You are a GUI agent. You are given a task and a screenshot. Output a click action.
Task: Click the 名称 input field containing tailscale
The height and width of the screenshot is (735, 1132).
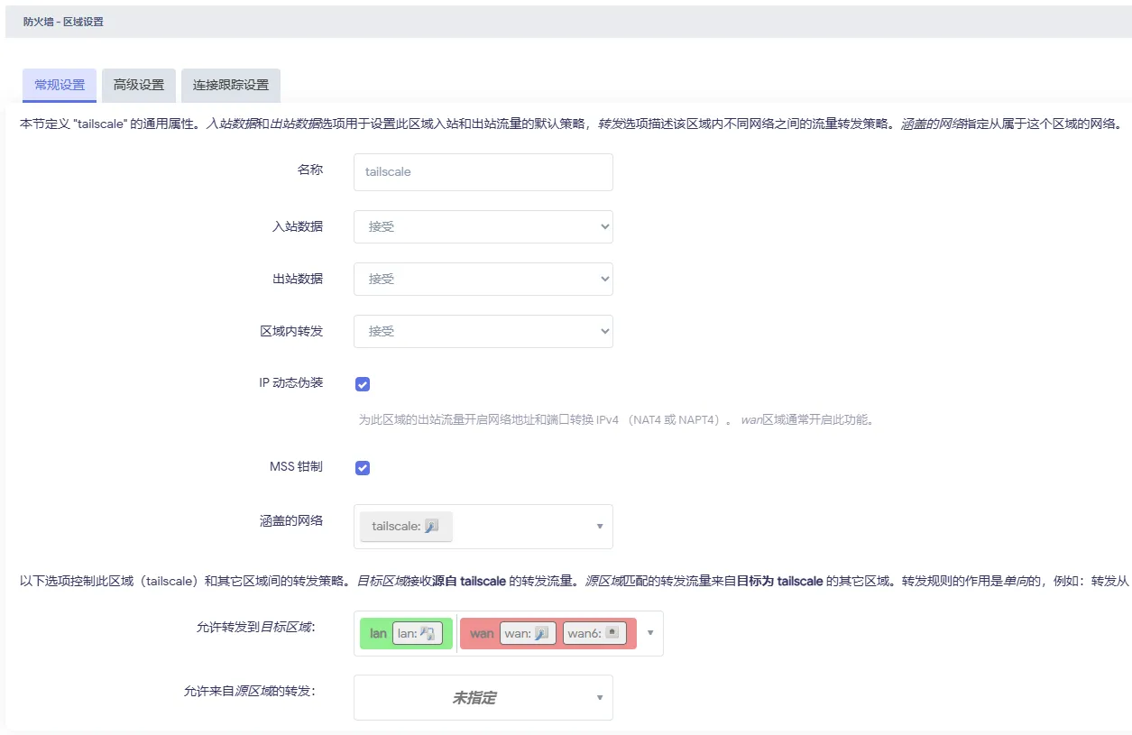pos(483,171)
